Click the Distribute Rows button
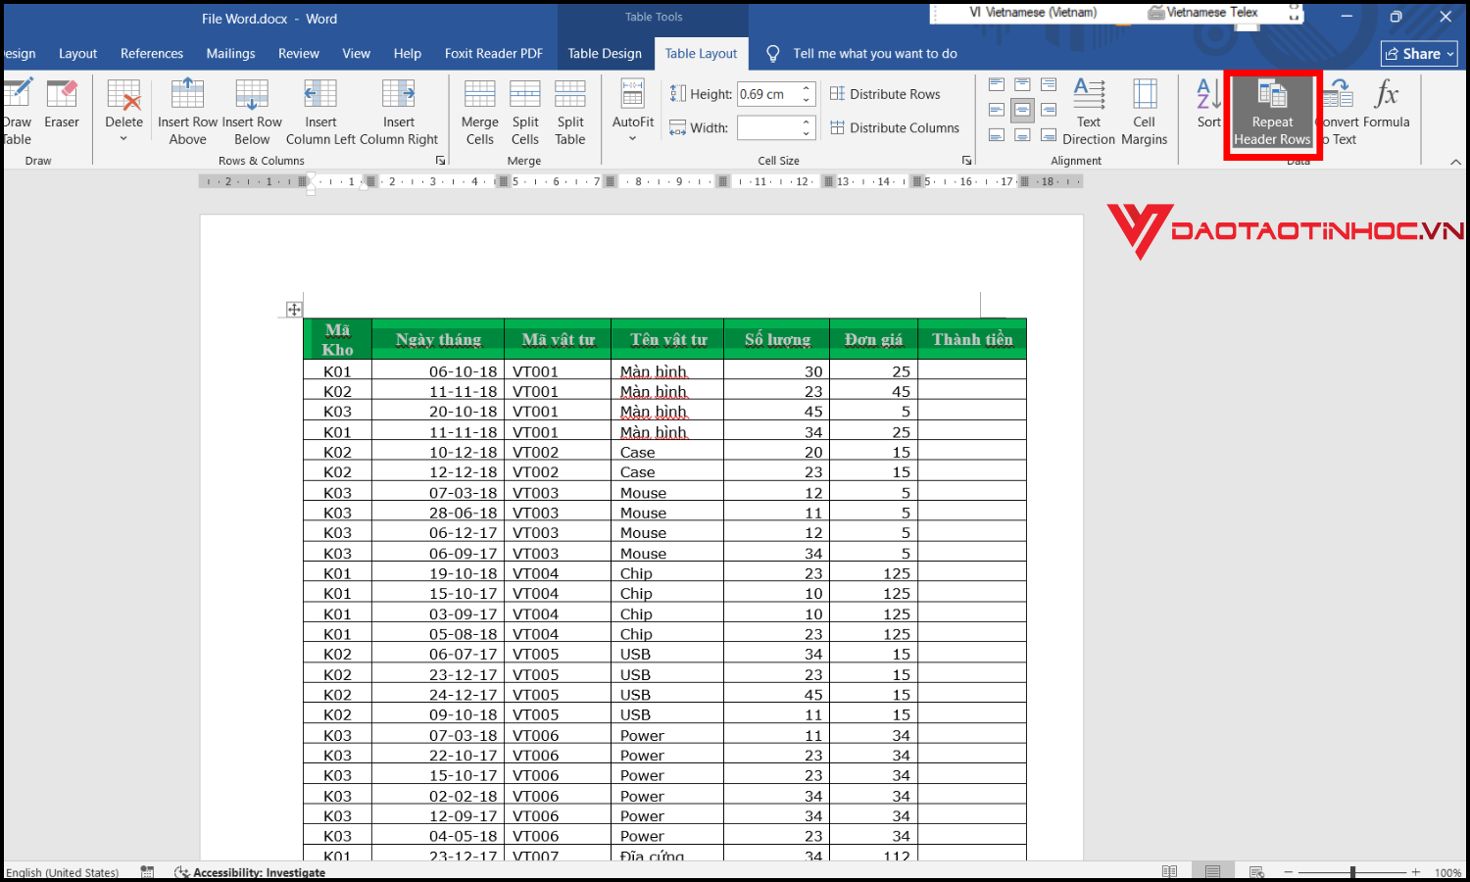 click(x=885, y=94)
